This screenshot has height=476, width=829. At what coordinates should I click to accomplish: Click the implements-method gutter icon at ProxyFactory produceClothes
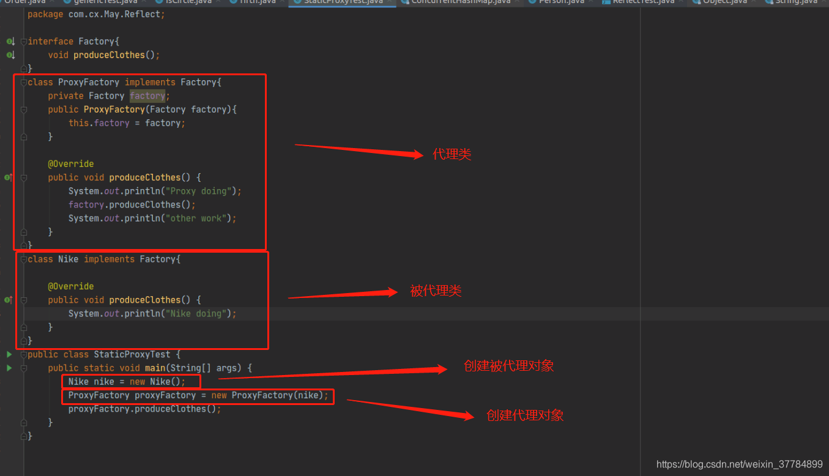(x=9, y=177)
